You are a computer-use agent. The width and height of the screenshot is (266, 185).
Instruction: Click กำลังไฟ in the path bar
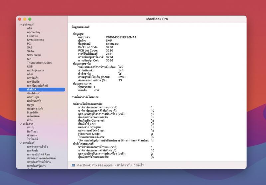pos(139,165)
